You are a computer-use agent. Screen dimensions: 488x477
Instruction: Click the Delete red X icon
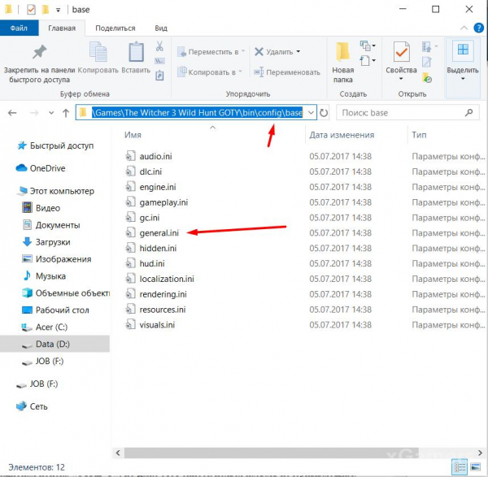coord(259,52)
